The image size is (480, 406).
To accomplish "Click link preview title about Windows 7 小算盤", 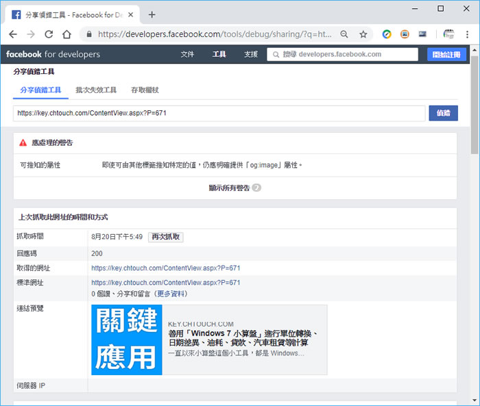I will 243,338.
